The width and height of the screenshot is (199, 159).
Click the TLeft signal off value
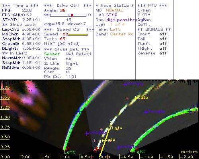[163, 44]
